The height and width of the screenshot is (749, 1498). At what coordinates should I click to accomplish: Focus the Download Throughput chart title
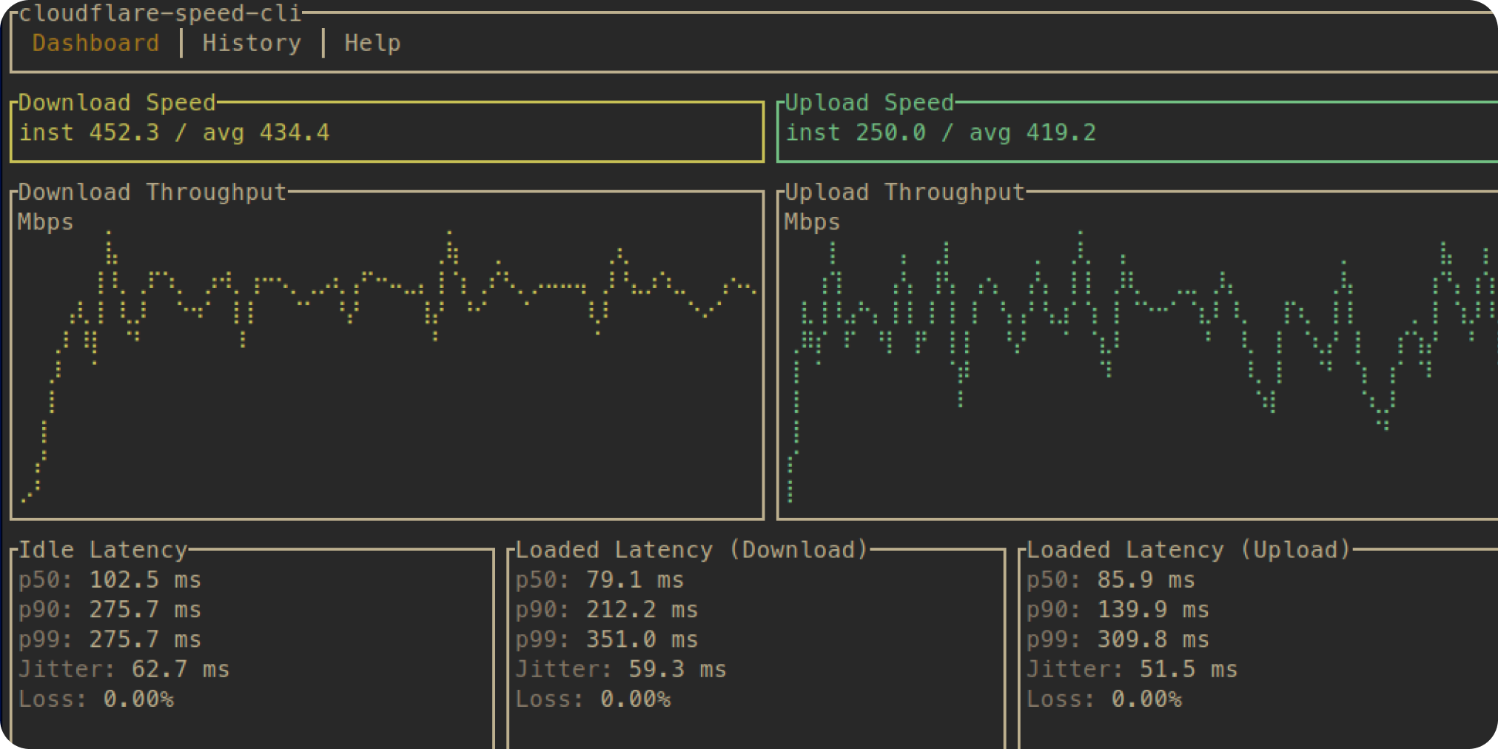[152, 192]
